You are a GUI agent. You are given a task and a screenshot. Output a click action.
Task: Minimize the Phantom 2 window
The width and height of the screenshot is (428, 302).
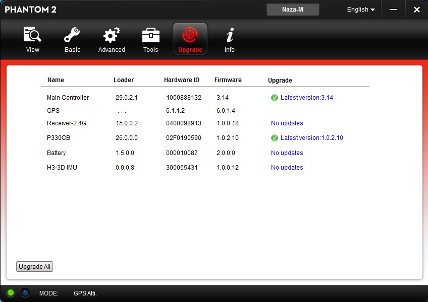(393, 10)
